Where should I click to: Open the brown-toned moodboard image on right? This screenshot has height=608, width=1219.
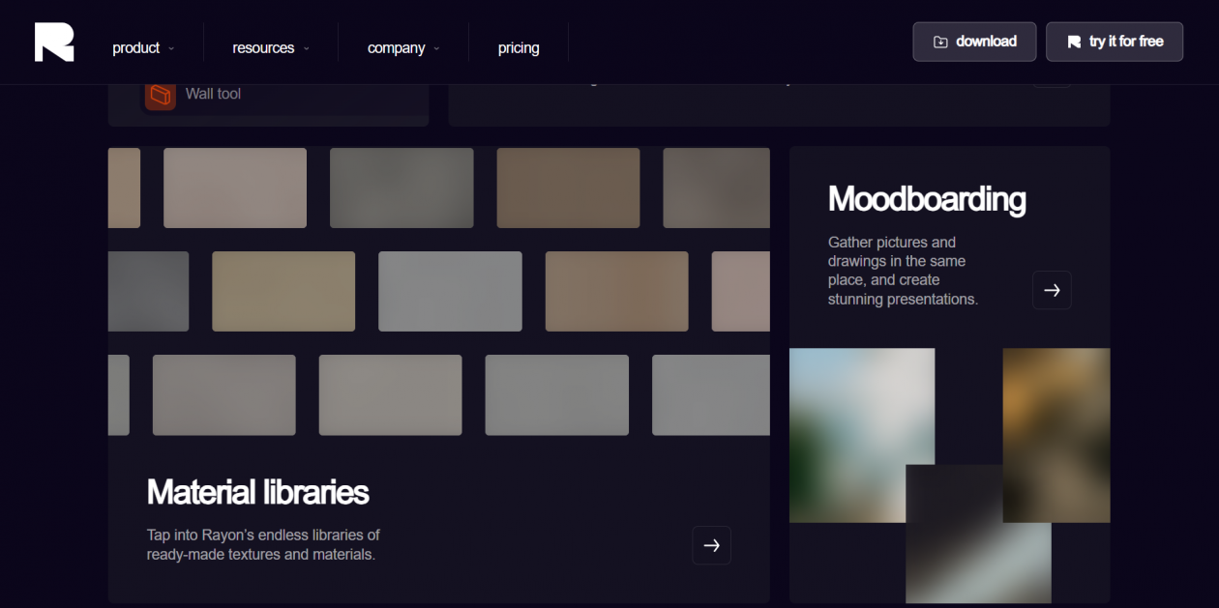click(x=1056, y=435)
